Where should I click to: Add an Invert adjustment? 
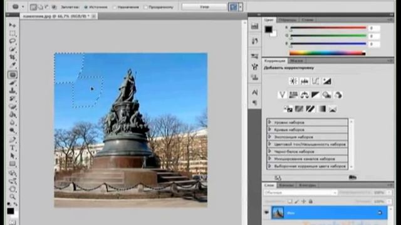click(x=288, y=109)
